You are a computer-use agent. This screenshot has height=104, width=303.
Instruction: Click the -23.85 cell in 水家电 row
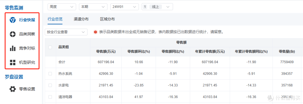139,85
